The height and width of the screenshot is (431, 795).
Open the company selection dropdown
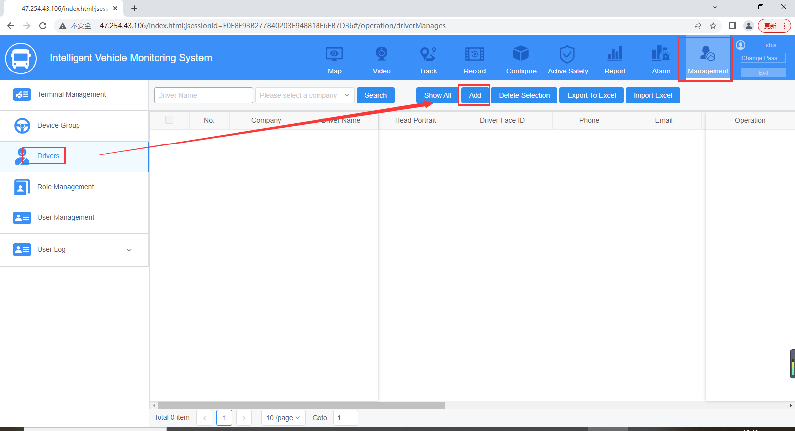(305, 95)
